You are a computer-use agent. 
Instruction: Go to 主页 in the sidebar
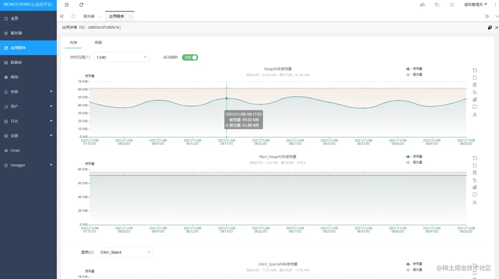(x=28, y=18)
